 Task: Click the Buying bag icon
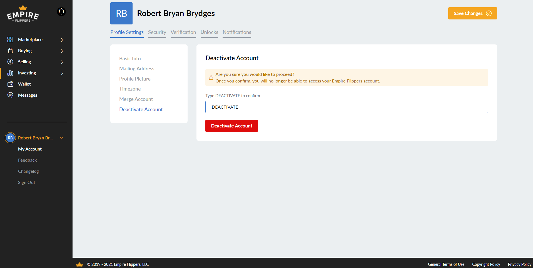pyautogui.click(x=10, y=51)
